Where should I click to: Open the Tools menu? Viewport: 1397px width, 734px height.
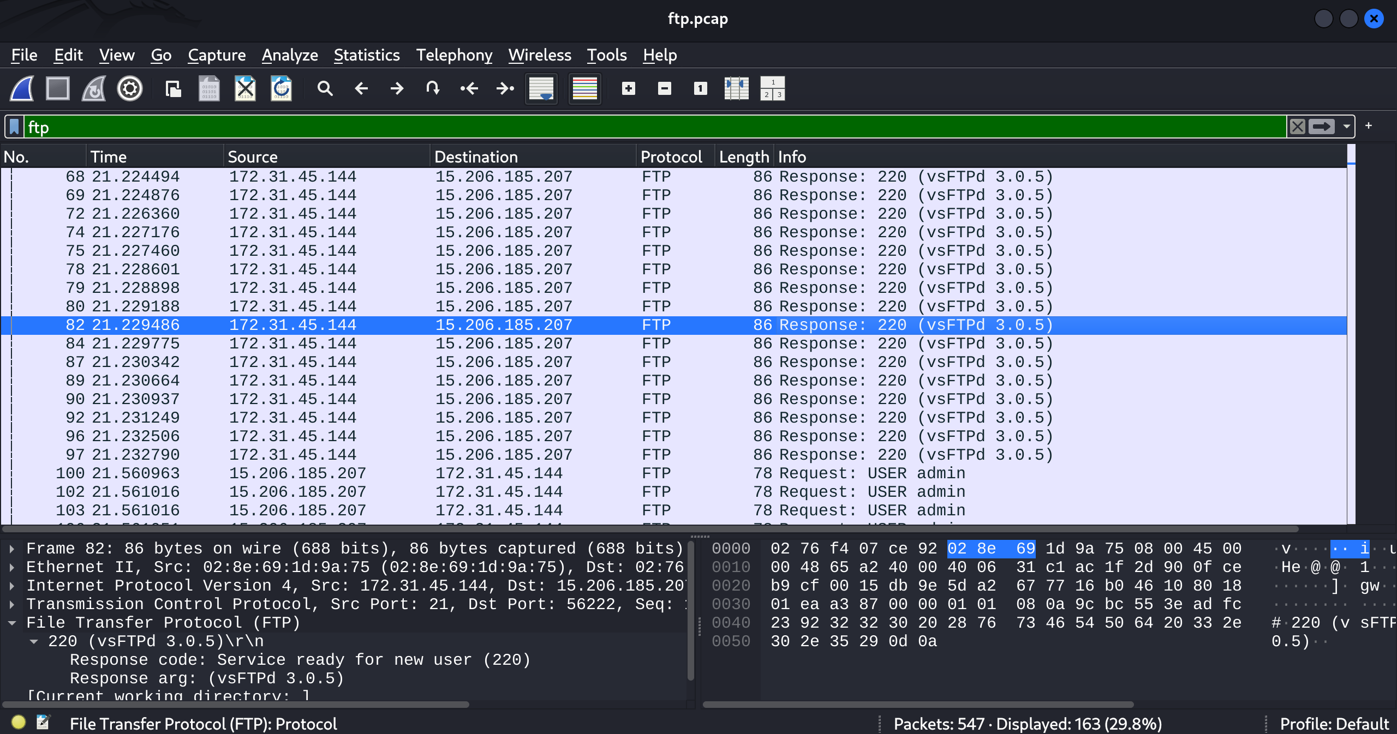[607, 55]
